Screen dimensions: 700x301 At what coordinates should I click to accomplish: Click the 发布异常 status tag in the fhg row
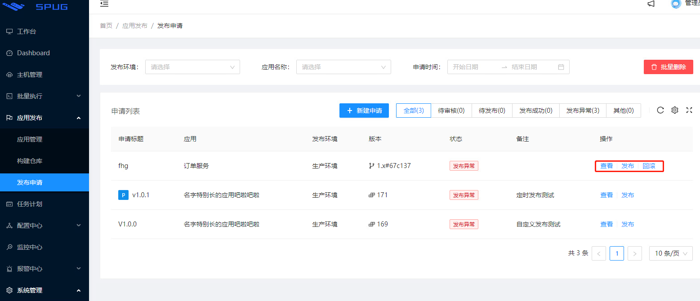[464, 166]
